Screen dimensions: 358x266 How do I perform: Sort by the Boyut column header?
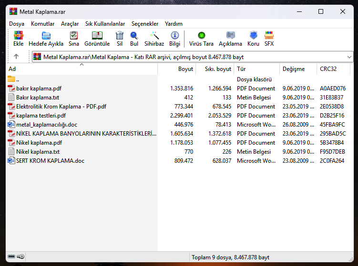tap(177, 69)
